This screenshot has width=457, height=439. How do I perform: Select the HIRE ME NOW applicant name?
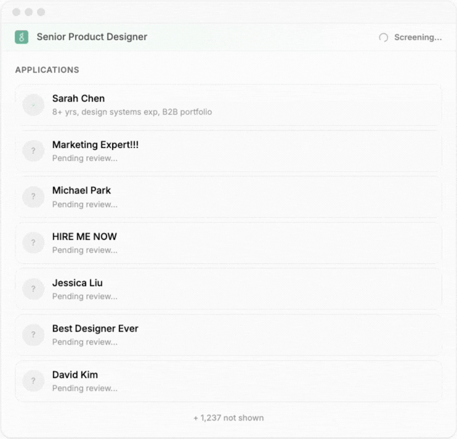pyautogui.click(x=84, y=237)
